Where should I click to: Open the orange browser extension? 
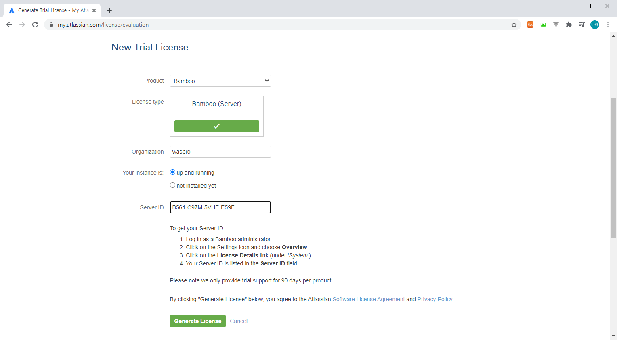pos(530,25)
